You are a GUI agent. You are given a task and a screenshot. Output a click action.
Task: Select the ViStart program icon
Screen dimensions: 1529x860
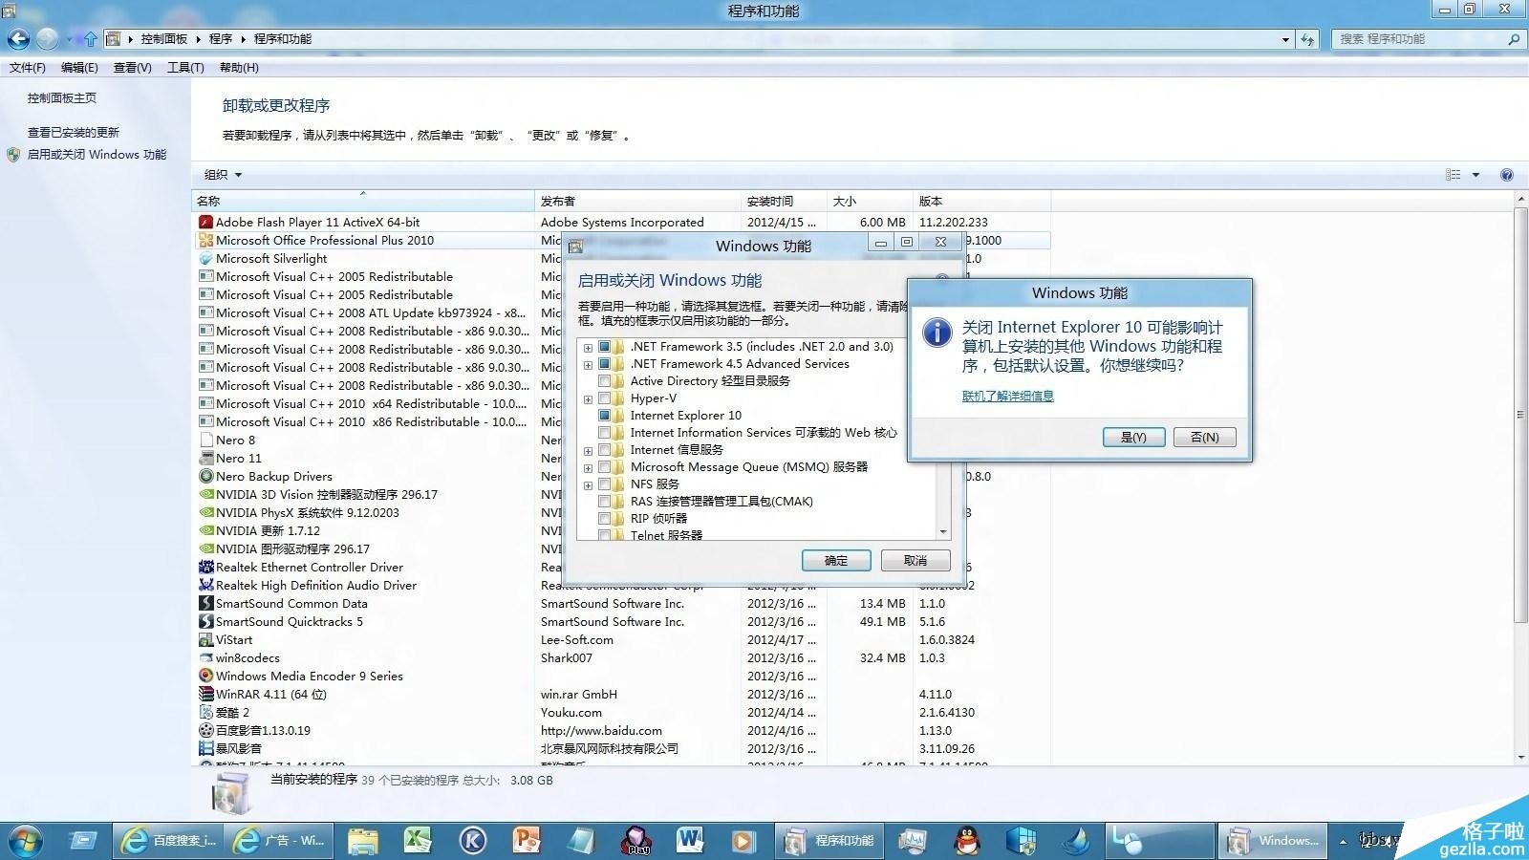tap(205, 639)
